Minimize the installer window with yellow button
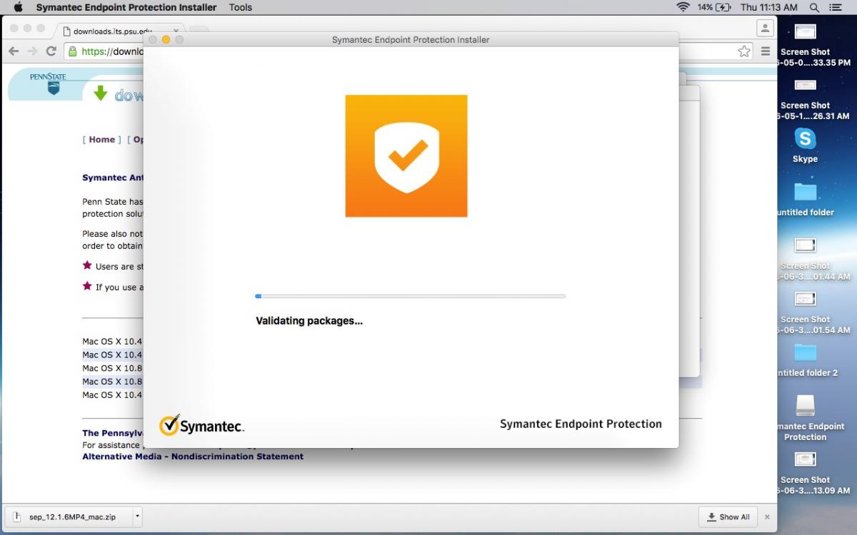This screenshot has width=857, height=535. (x=166, y=40)
